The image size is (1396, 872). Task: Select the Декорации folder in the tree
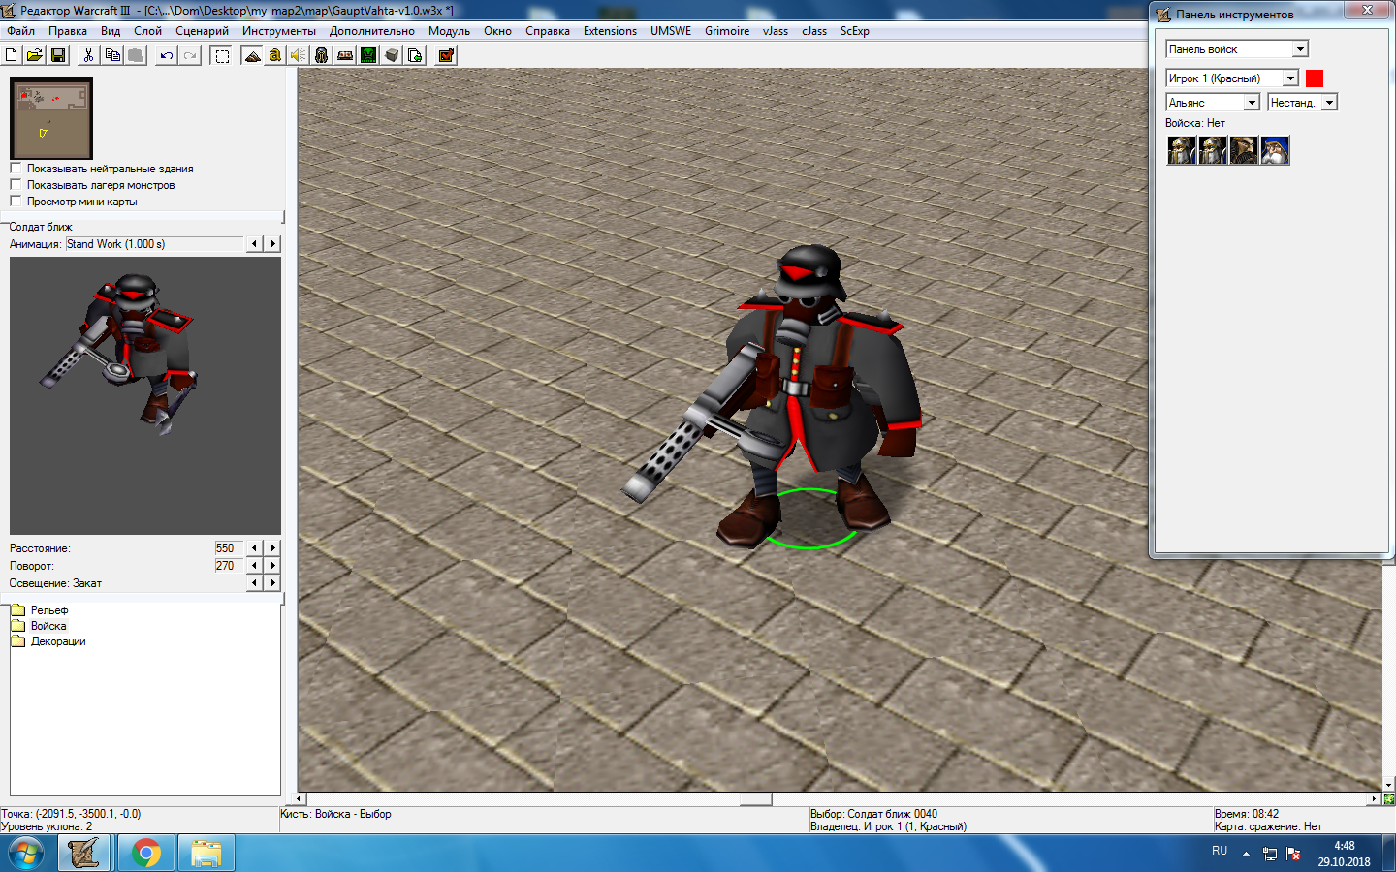58,641
